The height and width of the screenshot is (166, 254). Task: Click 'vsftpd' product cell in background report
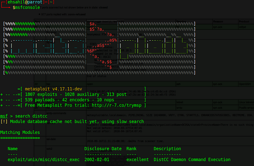pos(242,27)
